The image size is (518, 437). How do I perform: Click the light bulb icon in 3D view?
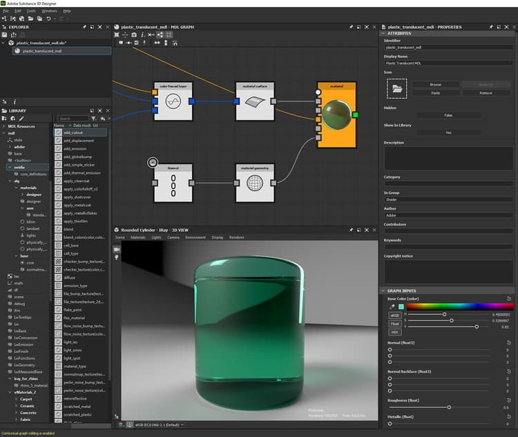click(x=117, y=258)
